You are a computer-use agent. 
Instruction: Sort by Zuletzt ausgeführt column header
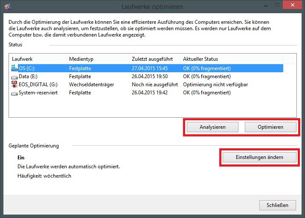[154, 59]
